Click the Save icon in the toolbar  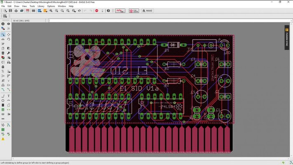10,11
